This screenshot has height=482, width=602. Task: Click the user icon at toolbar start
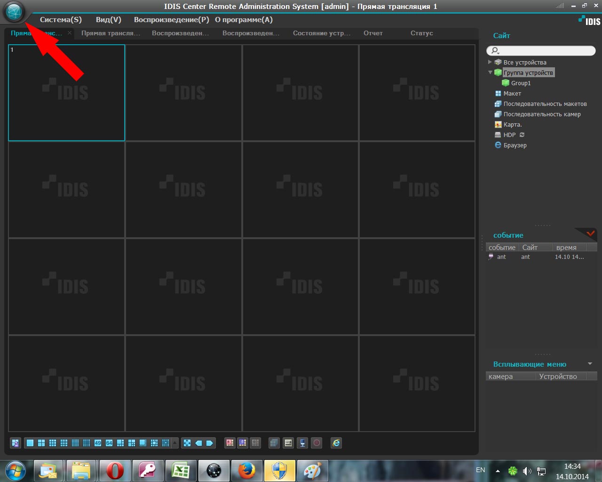(x=16, y=443)
